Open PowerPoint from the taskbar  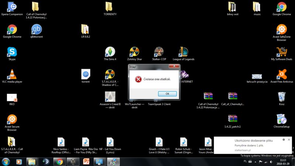pos(86,162)
